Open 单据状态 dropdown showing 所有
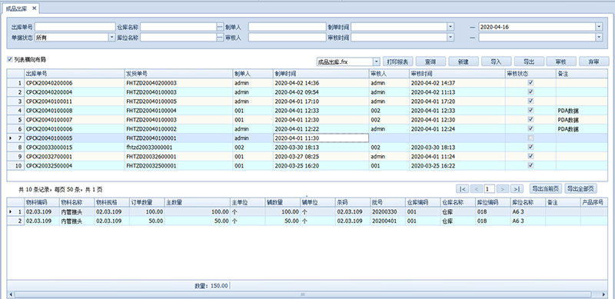615x299 pixels. click(x=111, y=37)
